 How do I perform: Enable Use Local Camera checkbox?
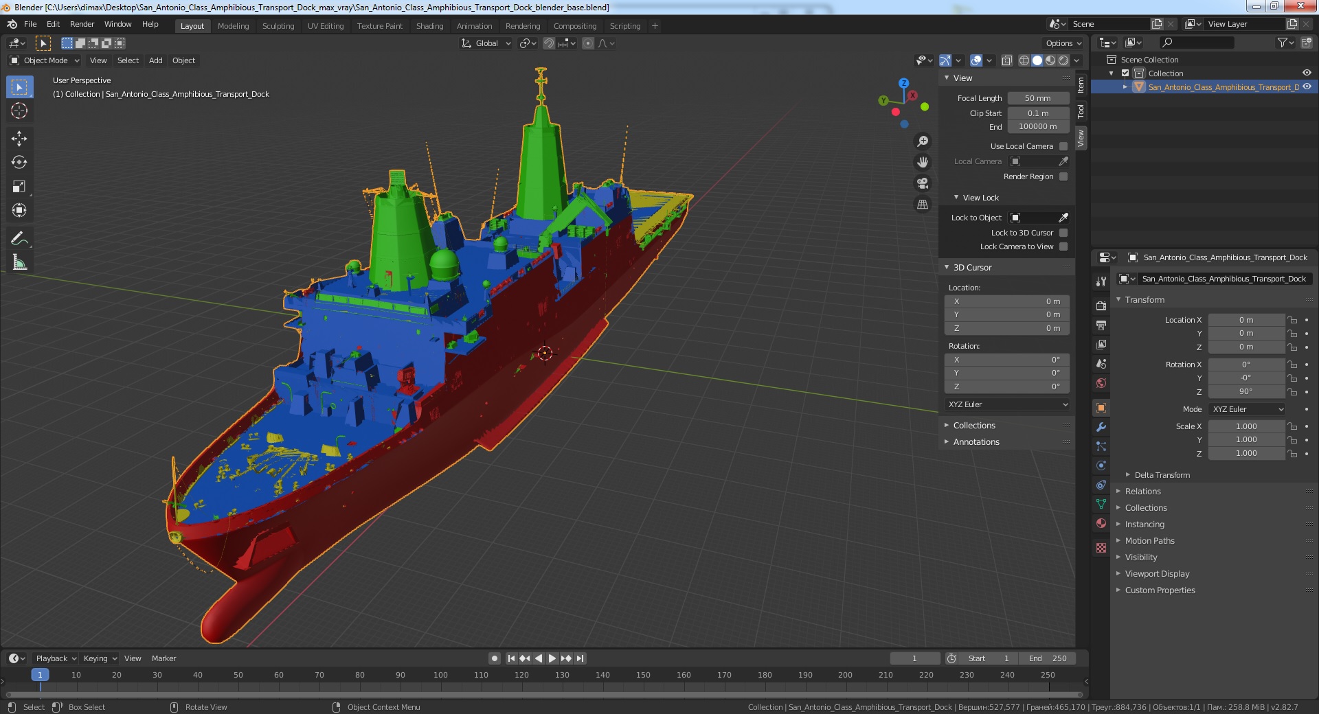tap(1063, 146)
